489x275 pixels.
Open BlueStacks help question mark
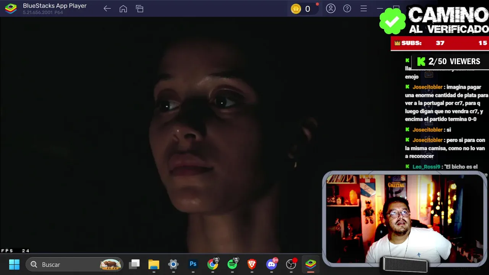347,8
